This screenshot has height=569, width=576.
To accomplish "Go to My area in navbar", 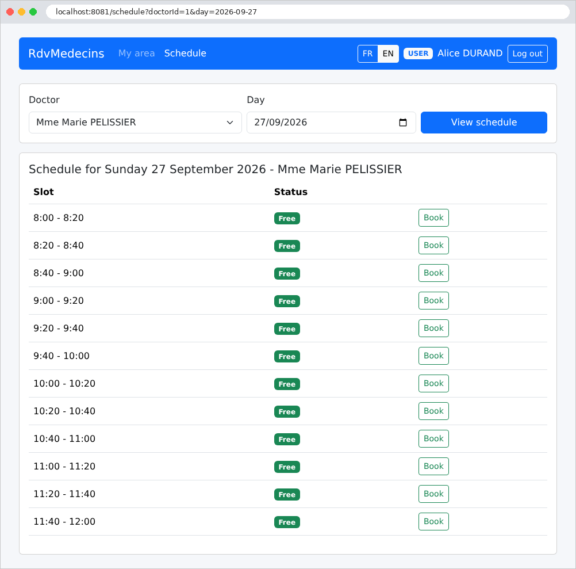I will coord(136,54).
